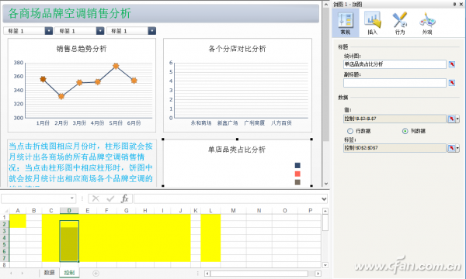The height and width of the screenshot is (279, 466).
Task: Switch to the 控制 sheet tab
Action: pyautogui.click(x=69, y=273)
